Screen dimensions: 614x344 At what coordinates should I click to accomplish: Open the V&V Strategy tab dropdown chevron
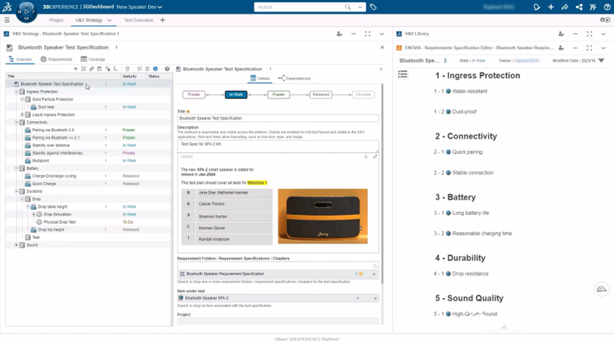(109, 20)
